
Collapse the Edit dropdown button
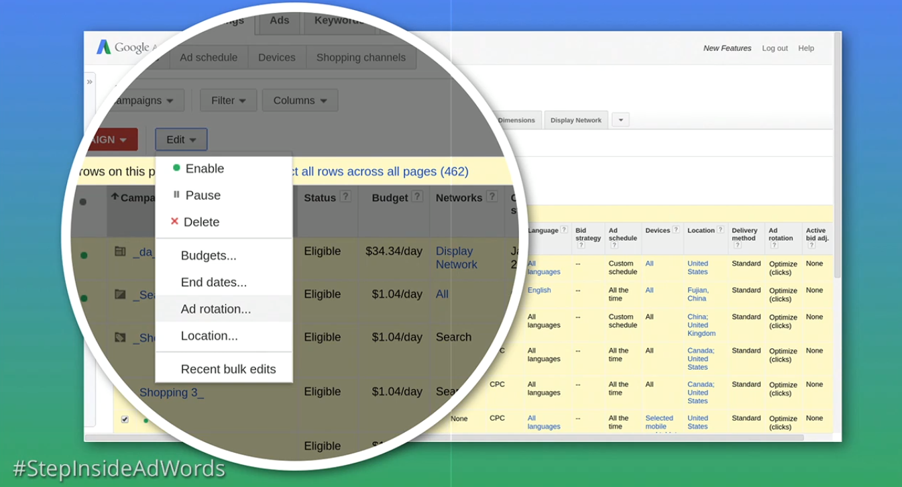[x=181, y=140]
